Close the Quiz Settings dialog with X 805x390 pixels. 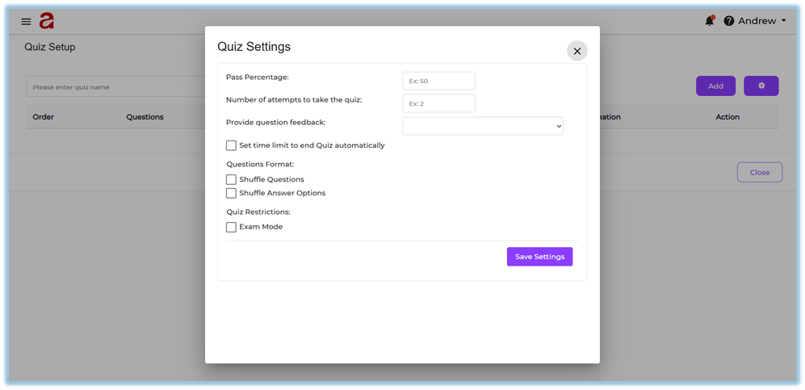[x=576, y=51]
